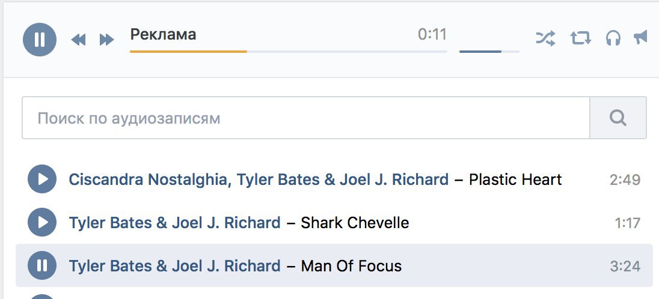Toggle broadcast audio megaphone icon
Viewport: 659px width, 299px height.
coord(641,38)
